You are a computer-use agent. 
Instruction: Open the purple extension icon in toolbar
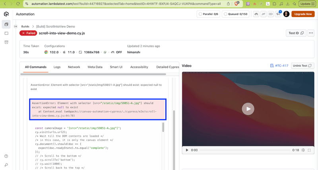point(248,4)
